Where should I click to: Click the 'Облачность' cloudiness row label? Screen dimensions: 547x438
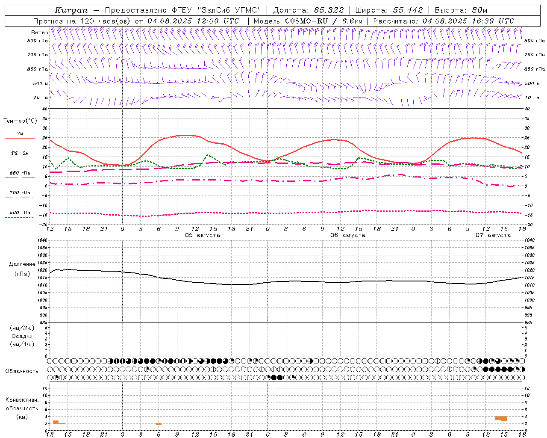tap(22, 371)
